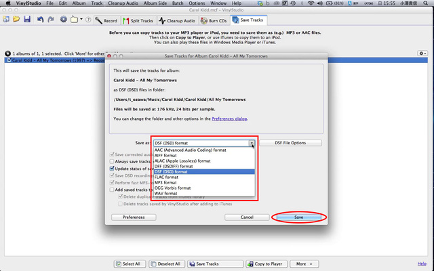Choose DSF (DSD) format in list
434x271 pixels.
point(204,171)
